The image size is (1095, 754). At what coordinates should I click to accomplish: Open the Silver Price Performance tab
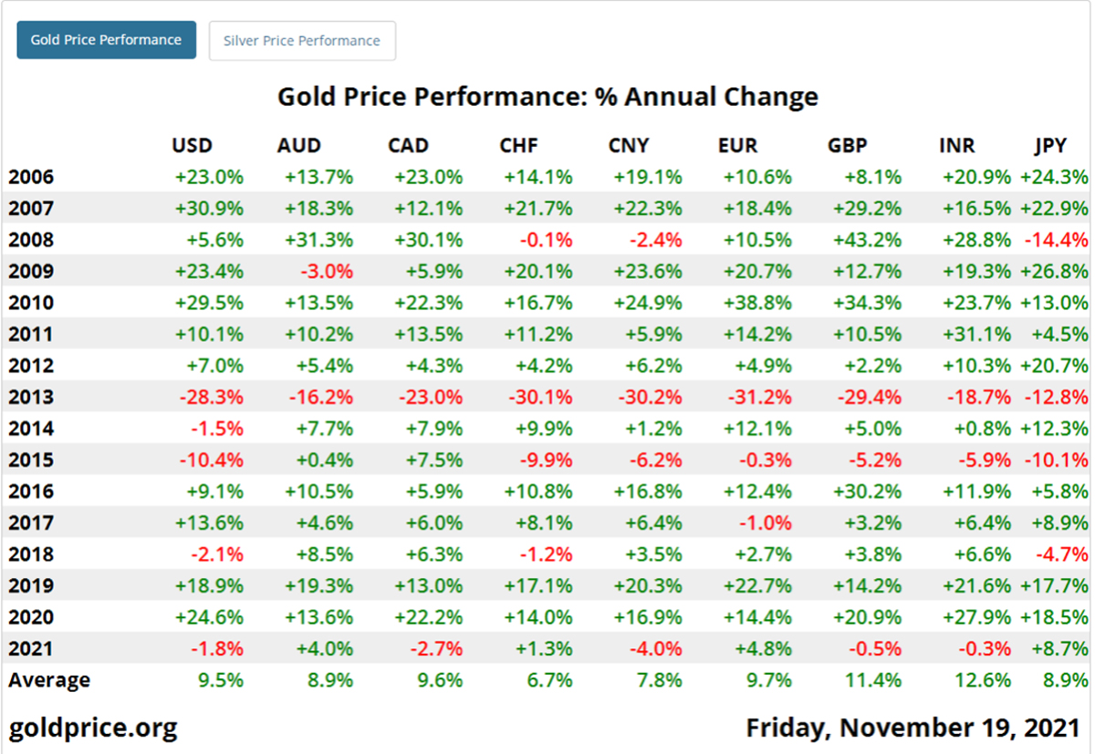[302, 41]
